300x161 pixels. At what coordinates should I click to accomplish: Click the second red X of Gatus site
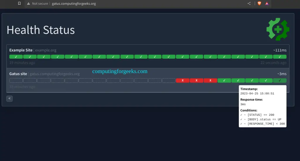pyautogui.click(x=197, y=80)
